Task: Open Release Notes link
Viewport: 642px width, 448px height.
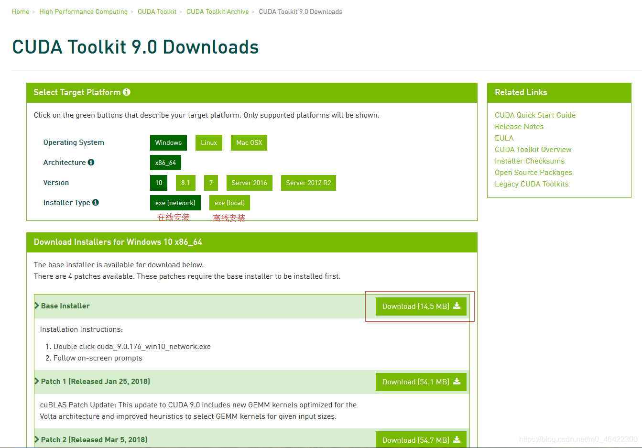Action: (519, 127)
